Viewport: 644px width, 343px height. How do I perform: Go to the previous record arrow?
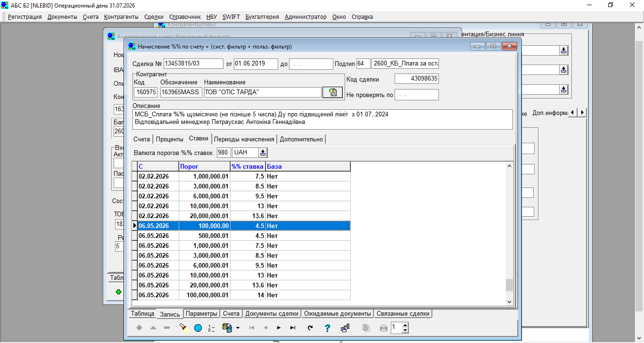click(265, 327)
